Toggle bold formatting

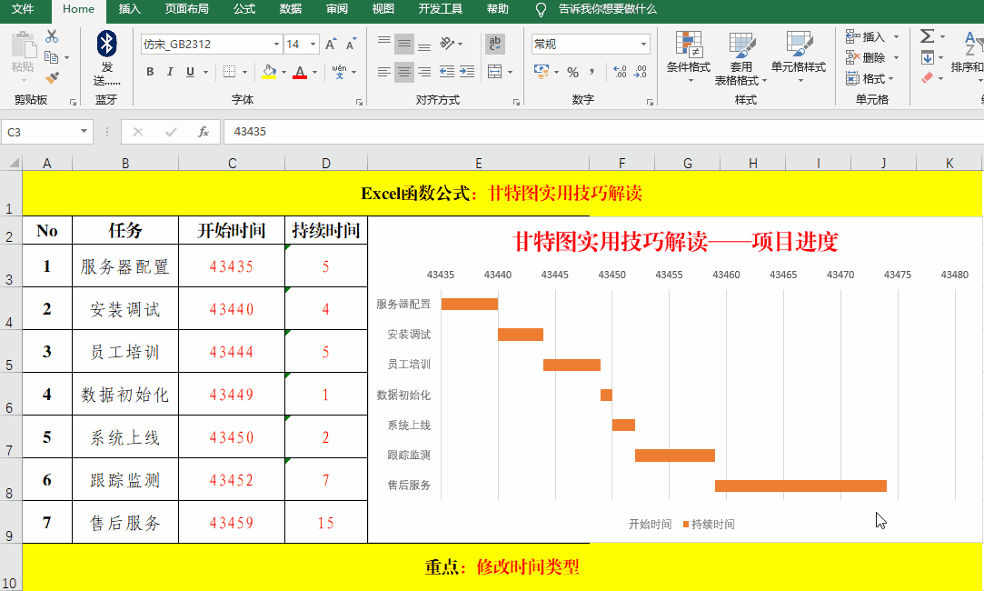coord(150,72)
